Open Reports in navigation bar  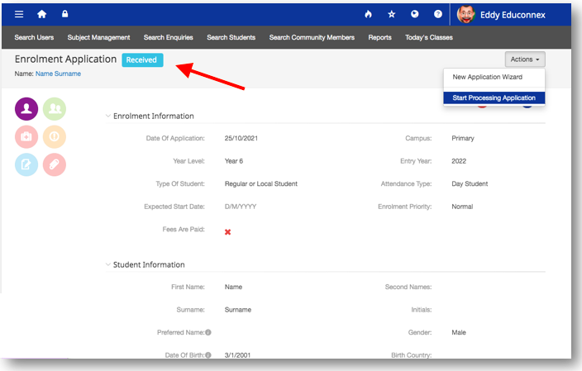tap(379, 37)
